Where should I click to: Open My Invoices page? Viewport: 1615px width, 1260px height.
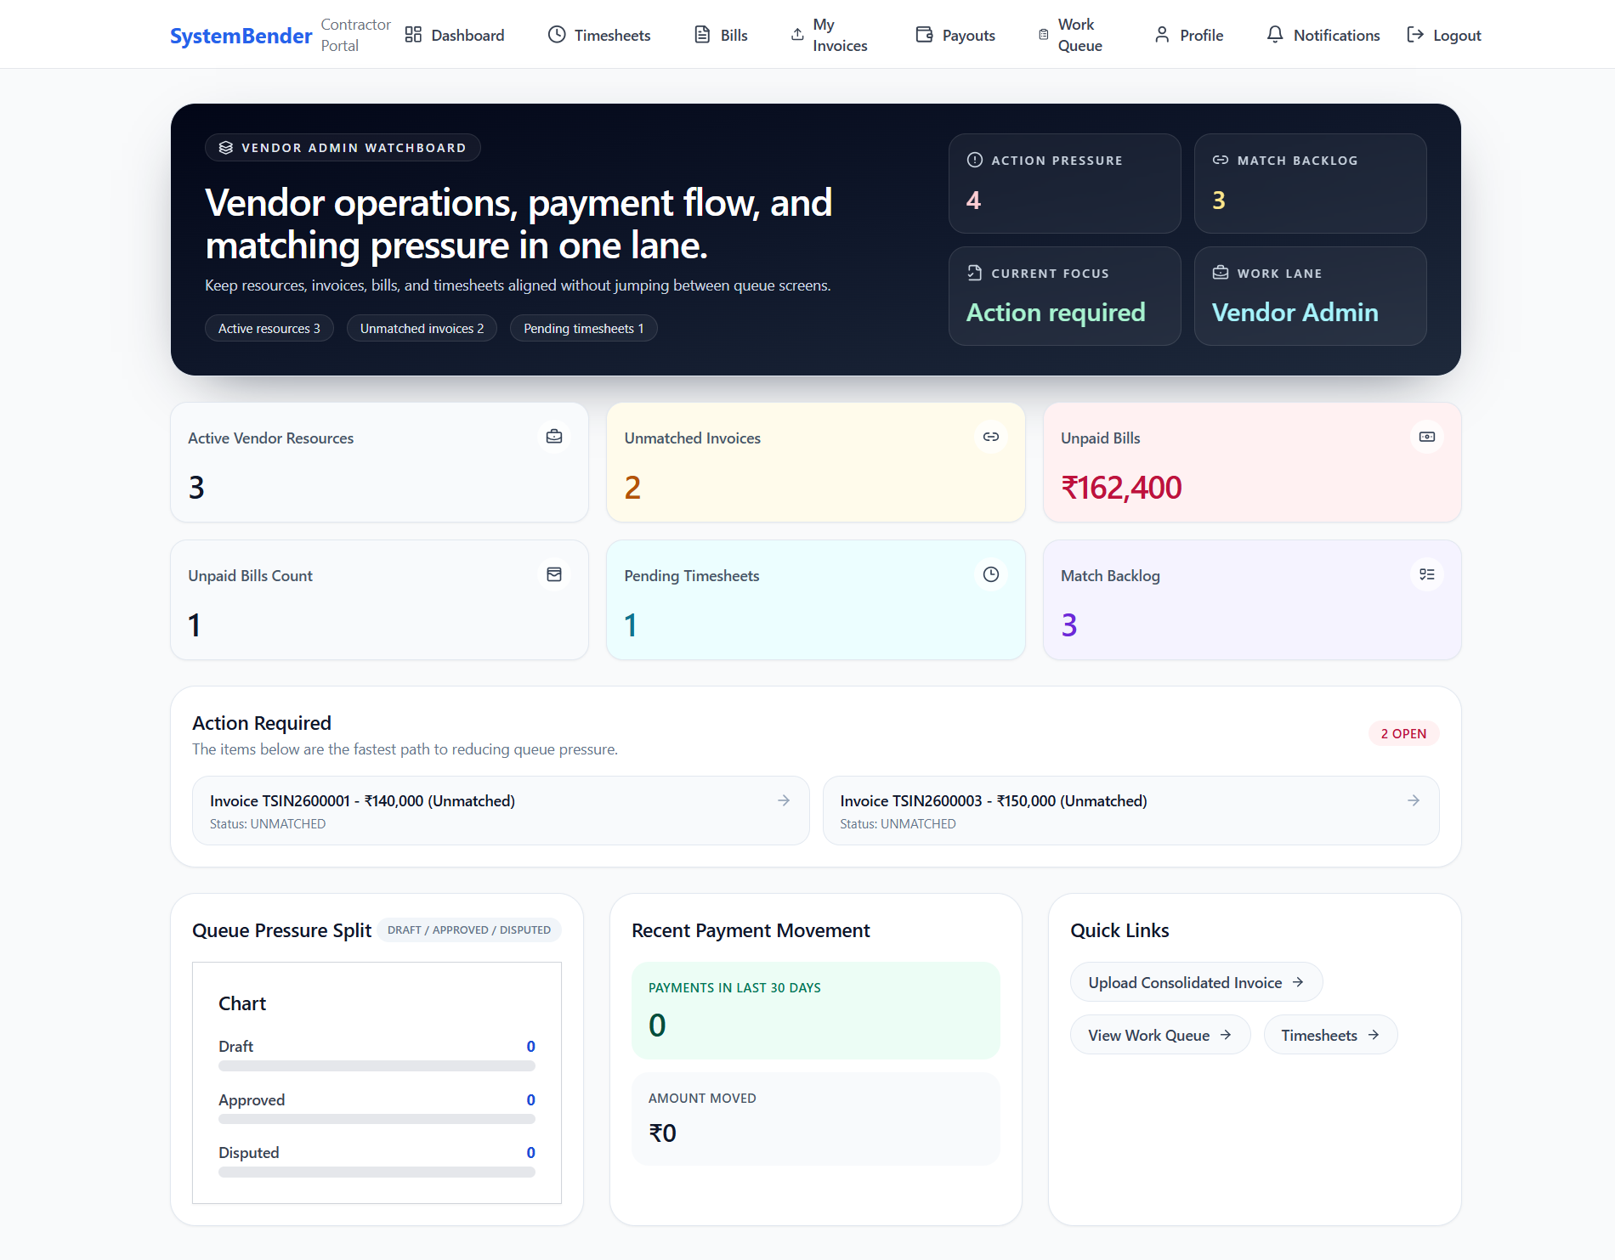click(x=829, y=35)
